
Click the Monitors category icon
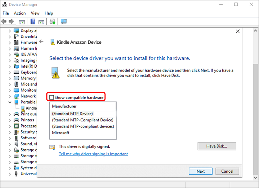click(x=16, y=90)
